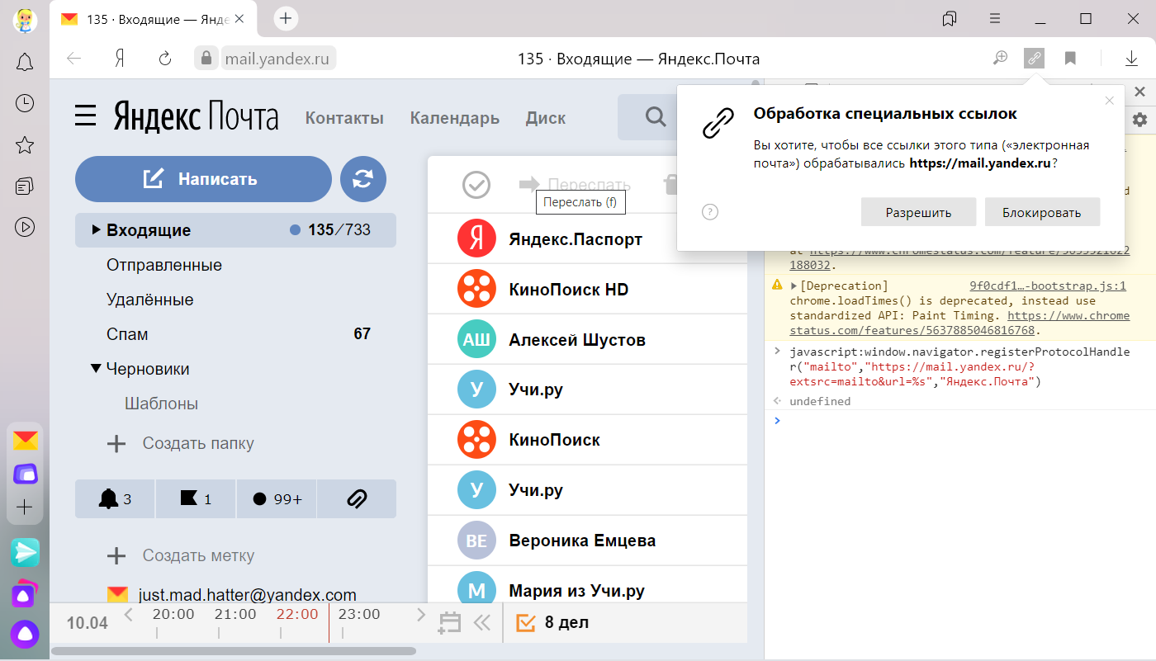Open bootstrap.js:1 source link in console

pyautogui.click(x=1047, y=286)
